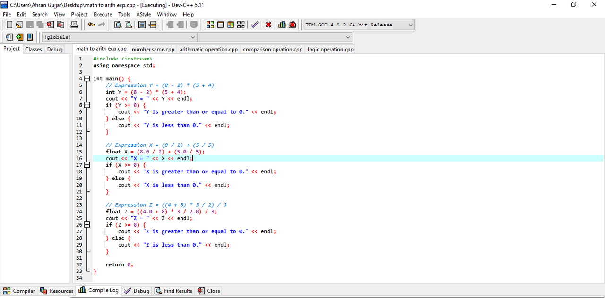Click the Goto Bookmark blue icon
Viewport: 605px width, 298px height.
(x=30, y=37)
